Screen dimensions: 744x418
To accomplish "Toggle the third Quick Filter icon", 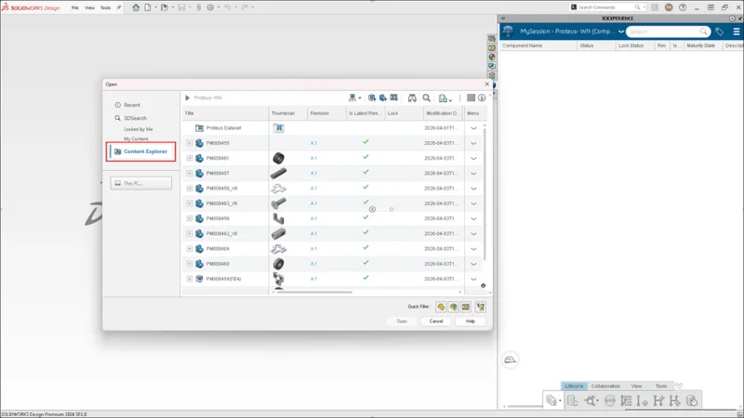I will 466,307.
